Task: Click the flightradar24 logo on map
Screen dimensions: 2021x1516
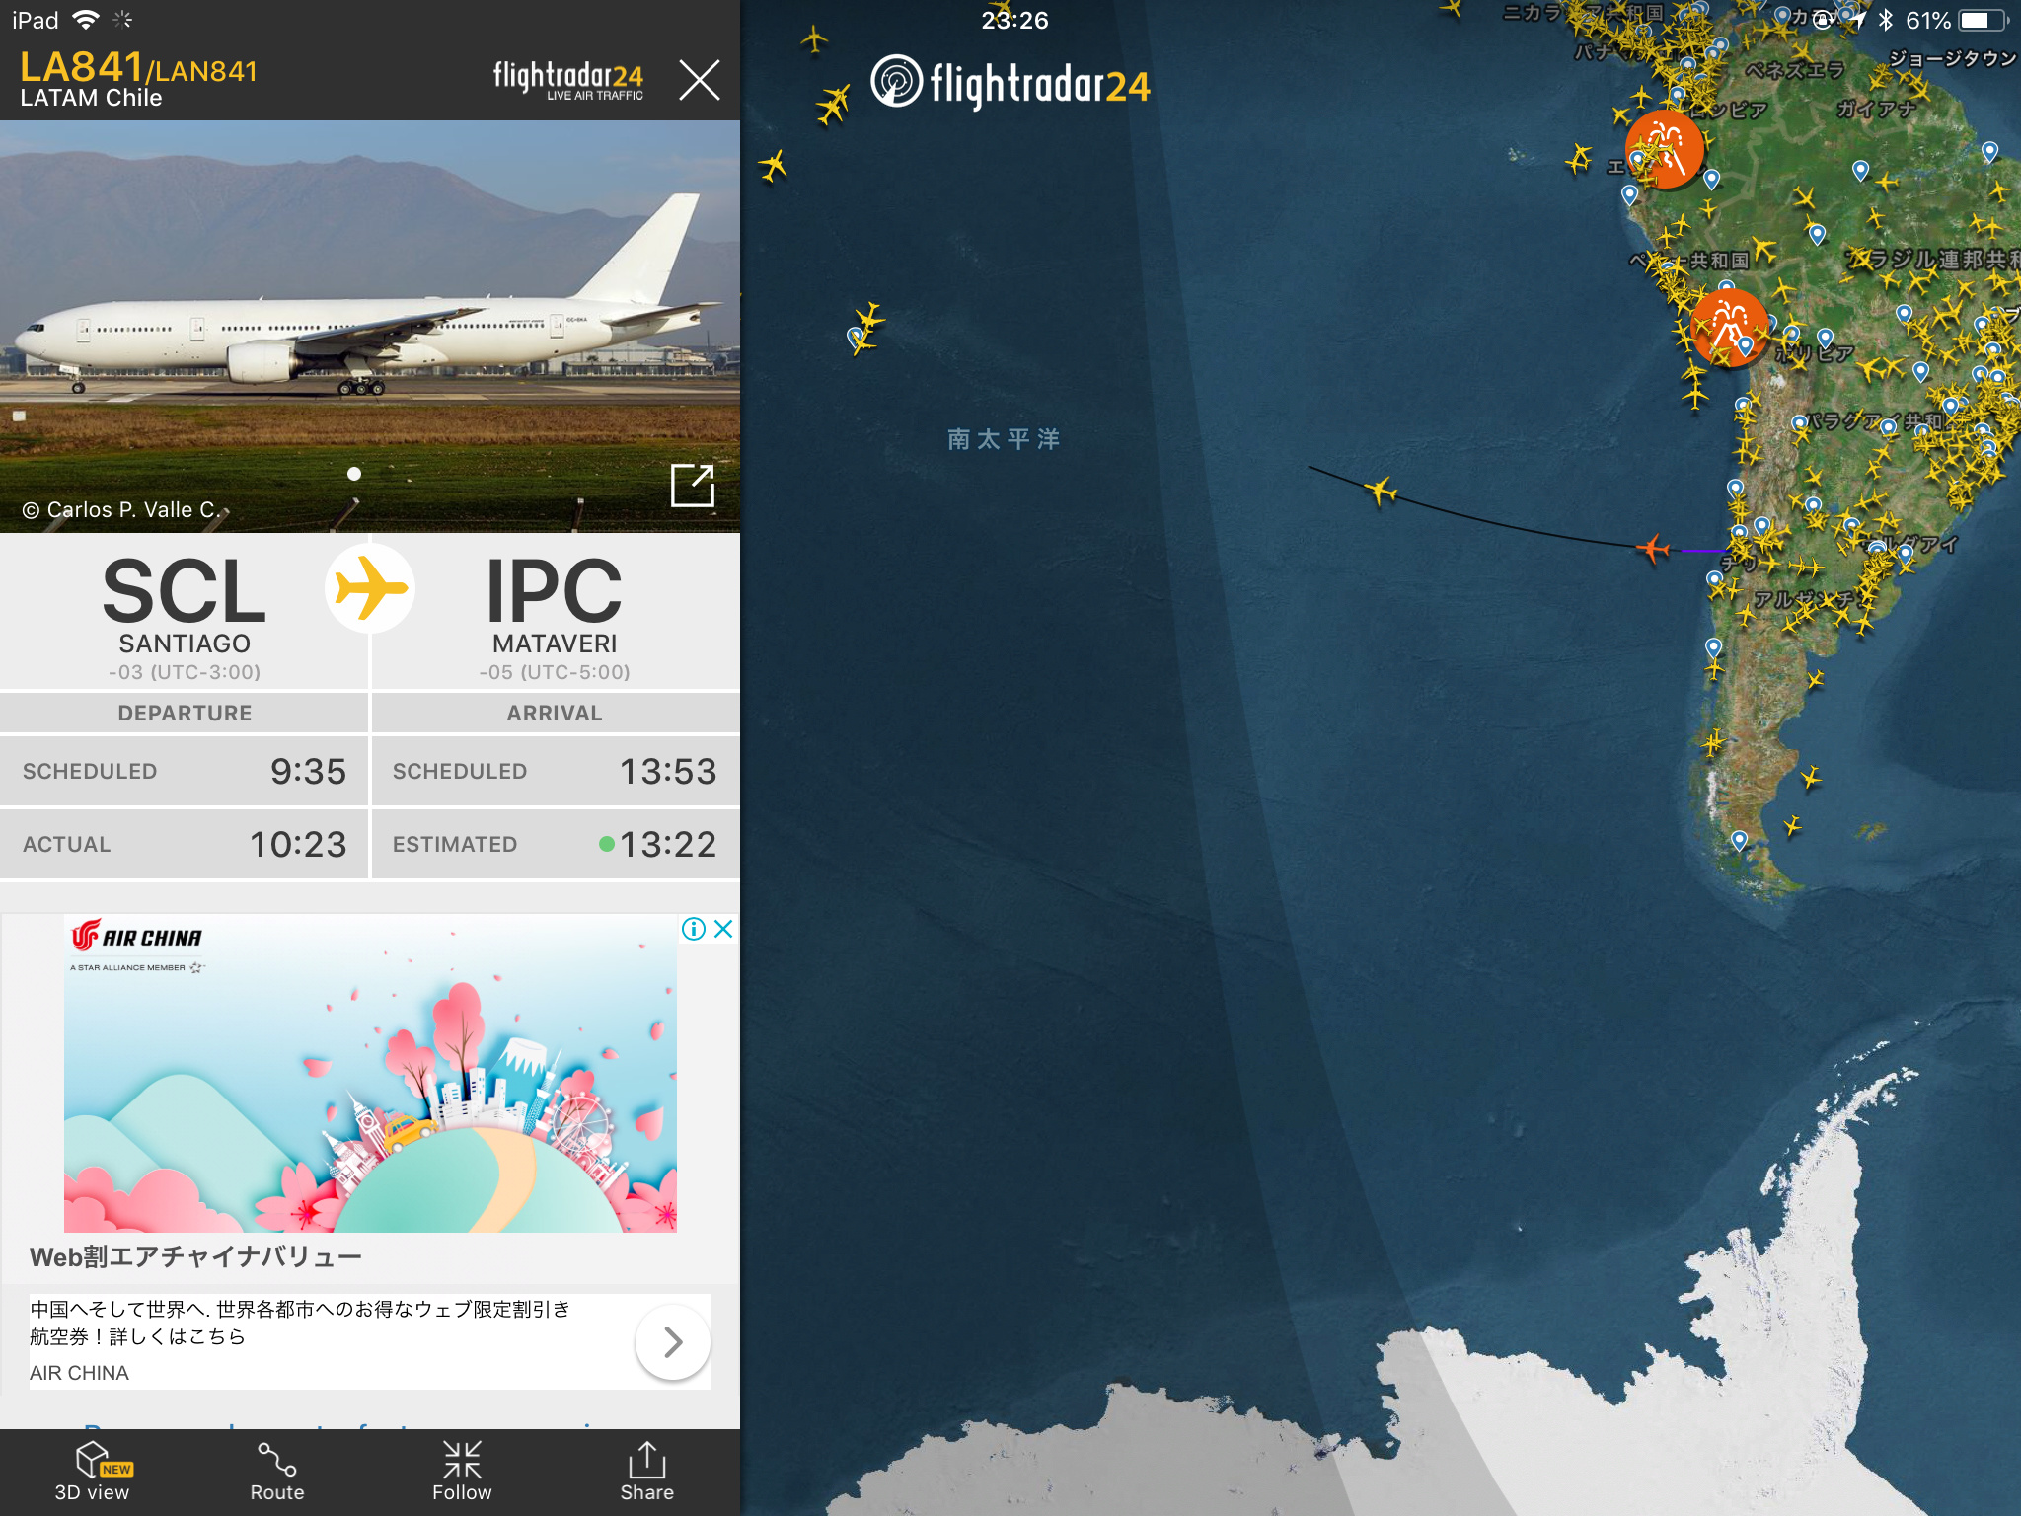Action: coord(1010,83)
